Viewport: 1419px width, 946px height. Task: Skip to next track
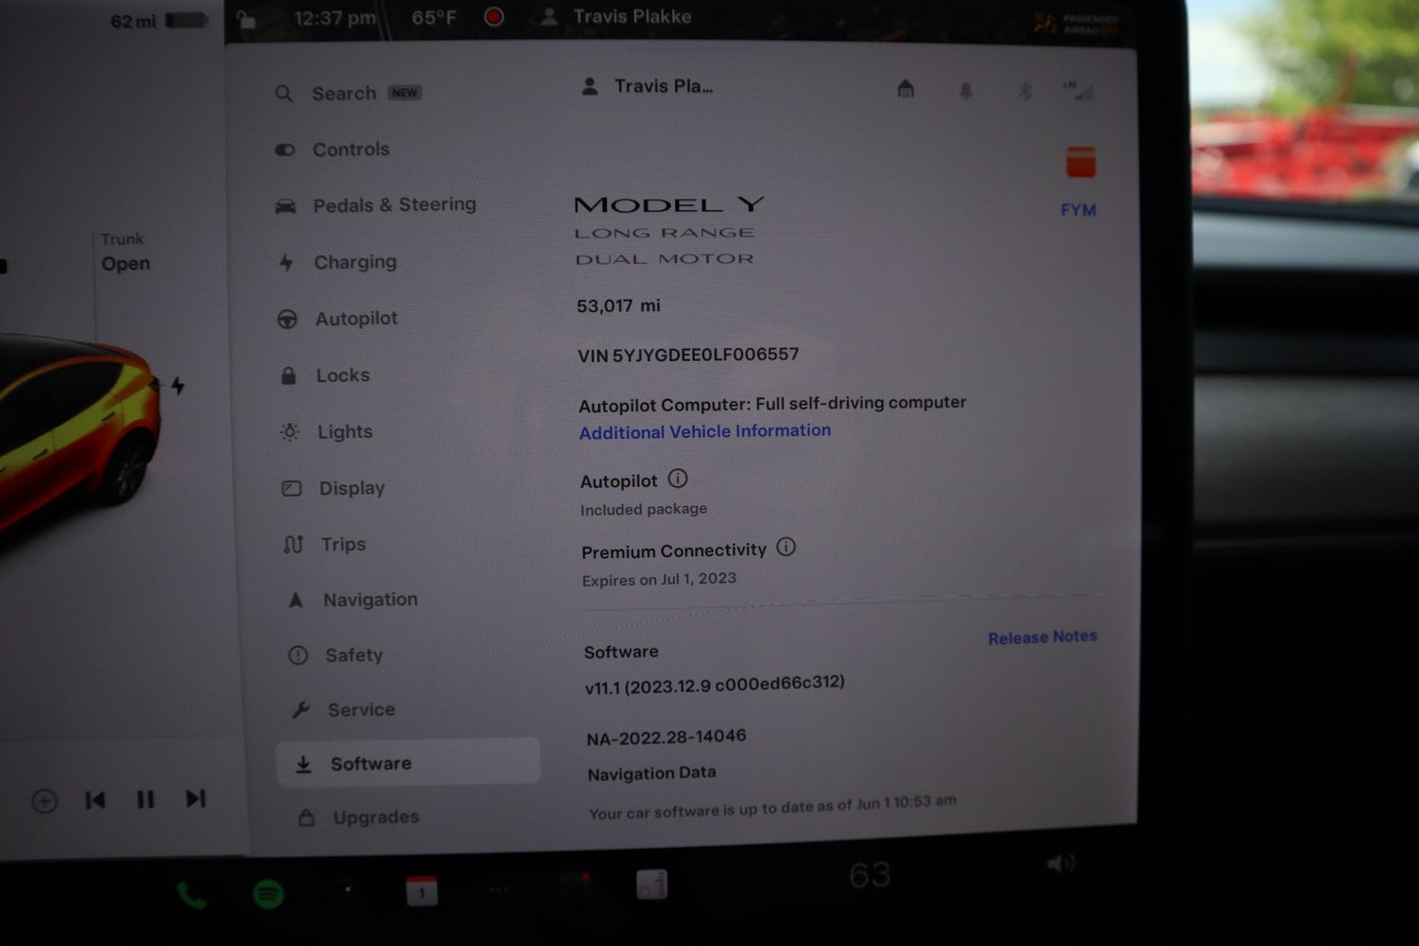(x=196, y=798)
